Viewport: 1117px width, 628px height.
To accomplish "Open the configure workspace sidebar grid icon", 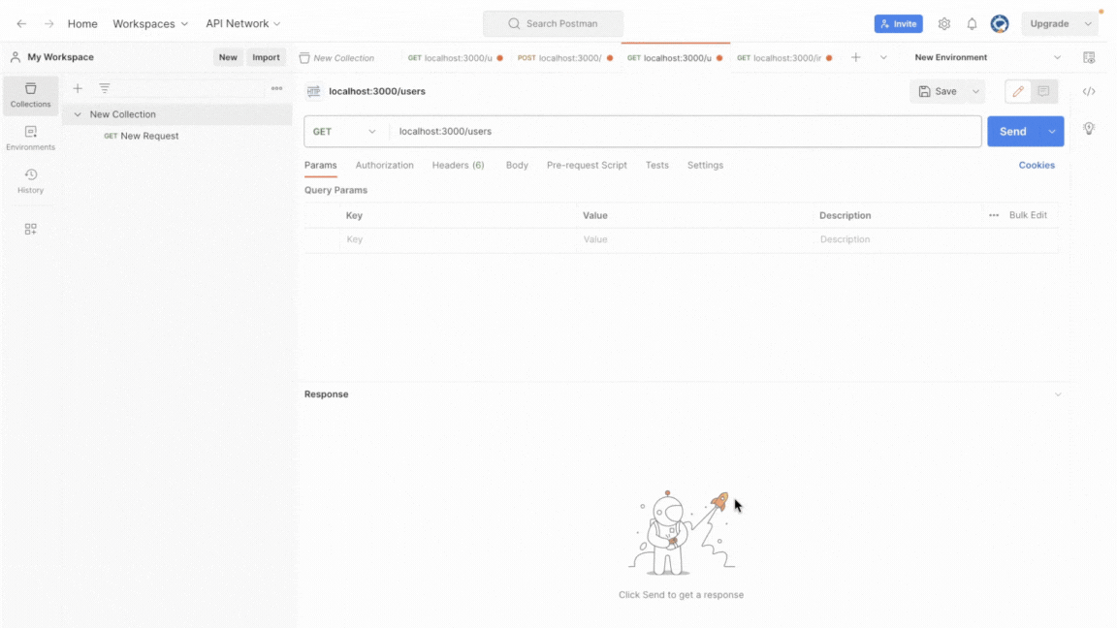I will click(x=31, y=229).
